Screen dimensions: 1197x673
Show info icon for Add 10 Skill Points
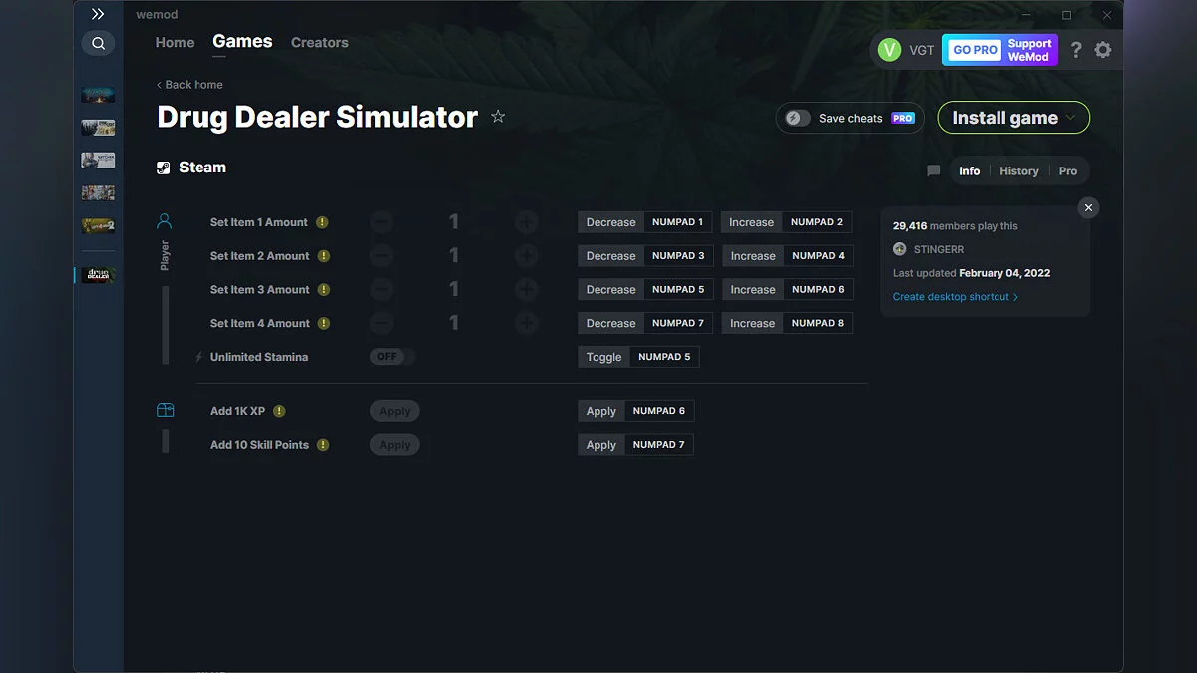click(x=323, y=445)
